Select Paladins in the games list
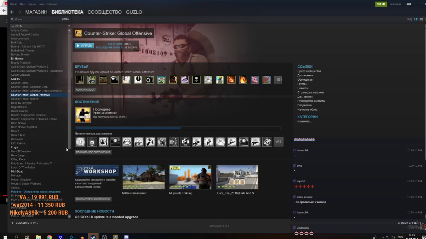 pyautogui.click(x=36, y=192)
